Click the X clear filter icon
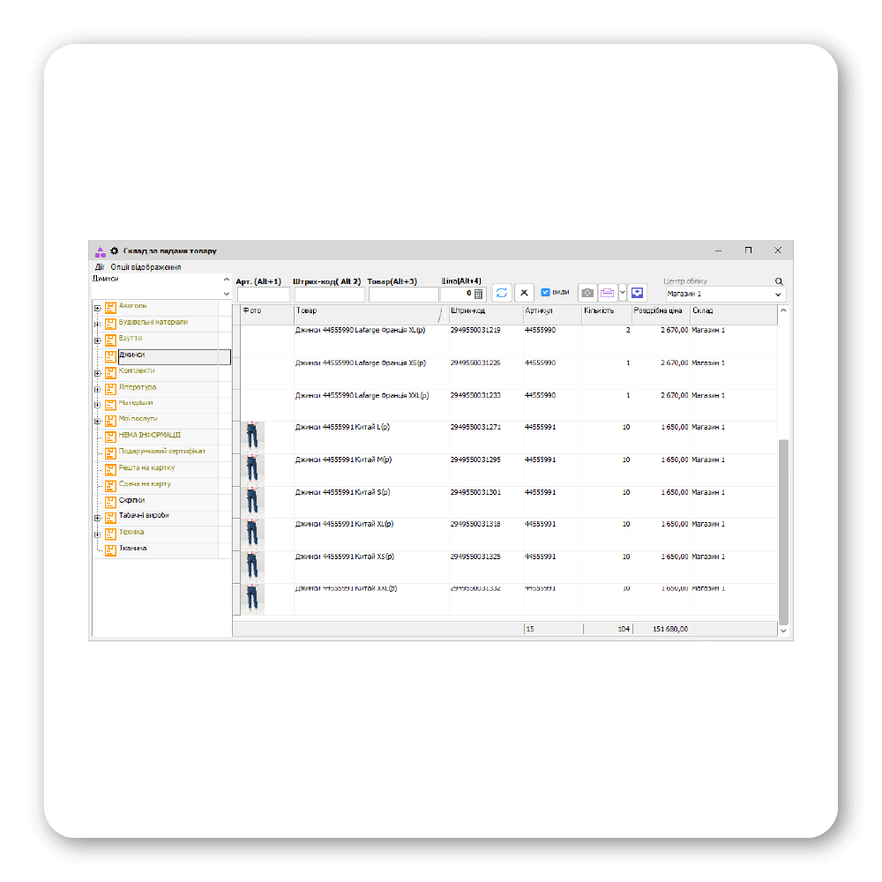Image resolution: width=882 pixels, height=882 pixels. point(524,293)
